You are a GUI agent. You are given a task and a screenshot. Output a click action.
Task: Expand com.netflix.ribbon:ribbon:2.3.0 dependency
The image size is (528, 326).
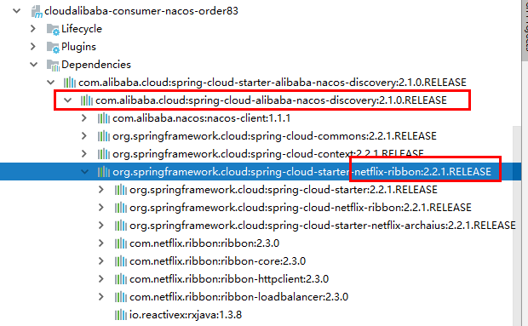click(x=101, y=243)
